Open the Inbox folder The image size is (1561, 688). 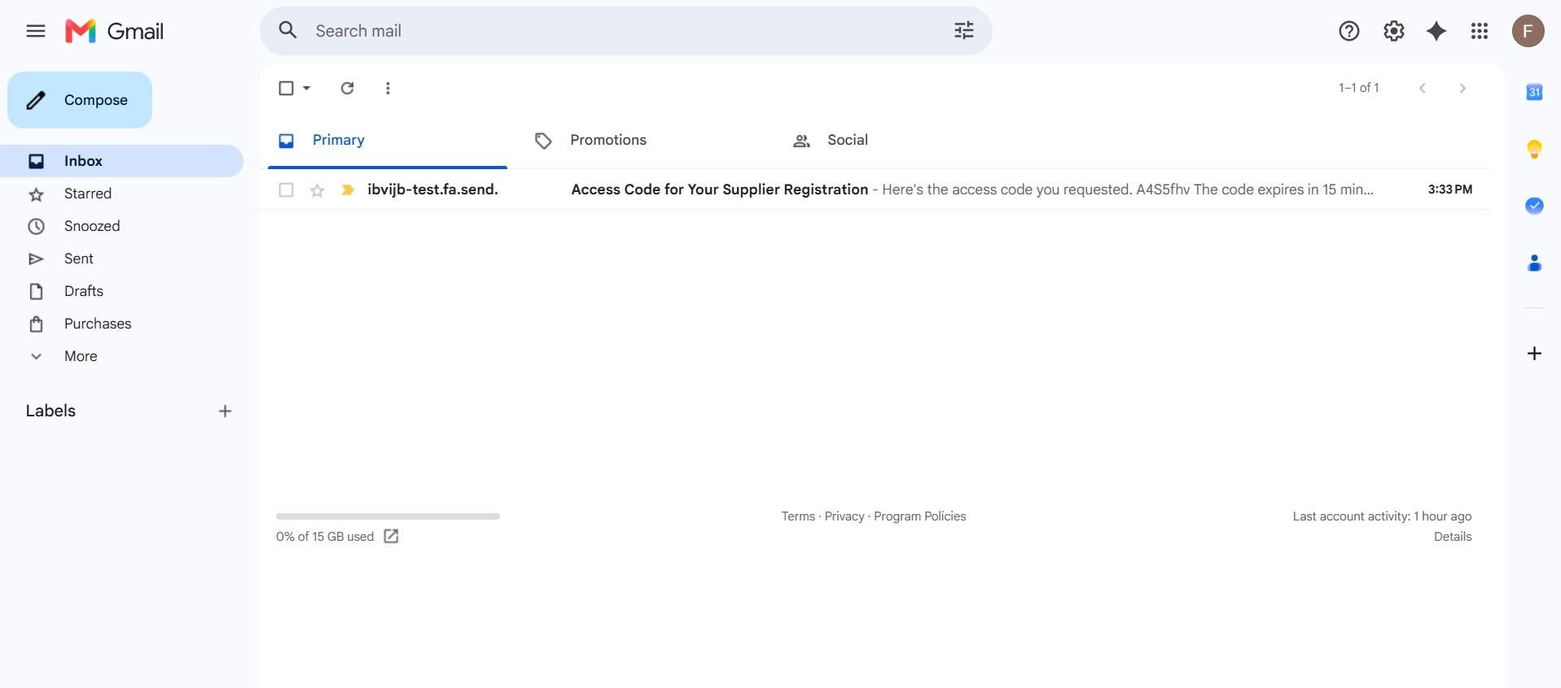point(121,161)
